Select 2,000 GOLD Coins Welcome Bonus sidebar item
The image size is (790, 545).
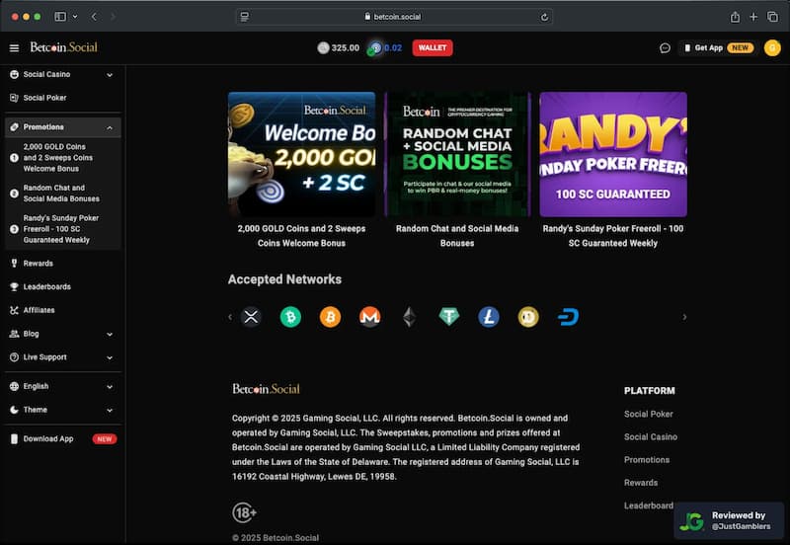62,158
